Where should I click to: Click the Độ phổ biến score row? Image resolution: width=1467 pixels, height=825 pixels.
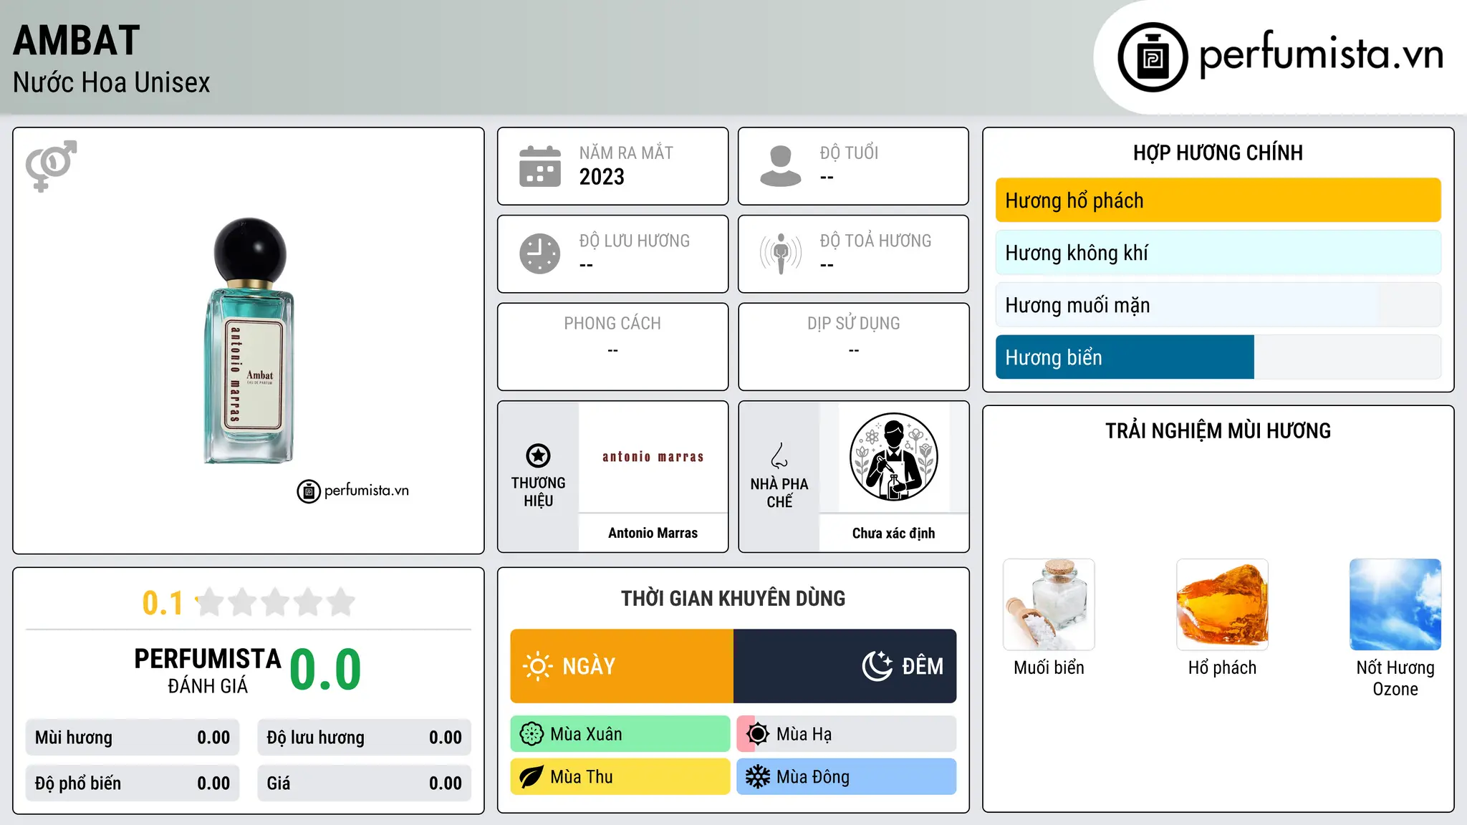click(133, 783)
